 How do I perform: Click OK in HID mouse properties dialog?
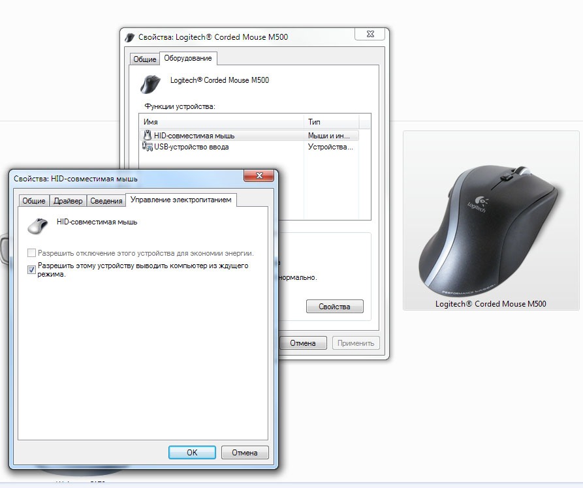192,452
